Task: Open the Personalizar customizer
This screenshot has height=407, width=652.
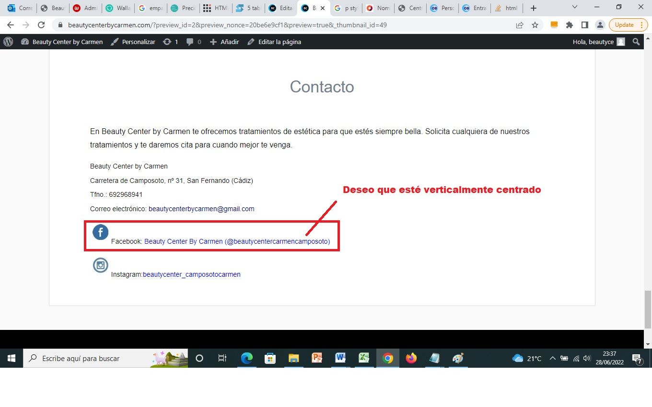Action: (133, 42)
